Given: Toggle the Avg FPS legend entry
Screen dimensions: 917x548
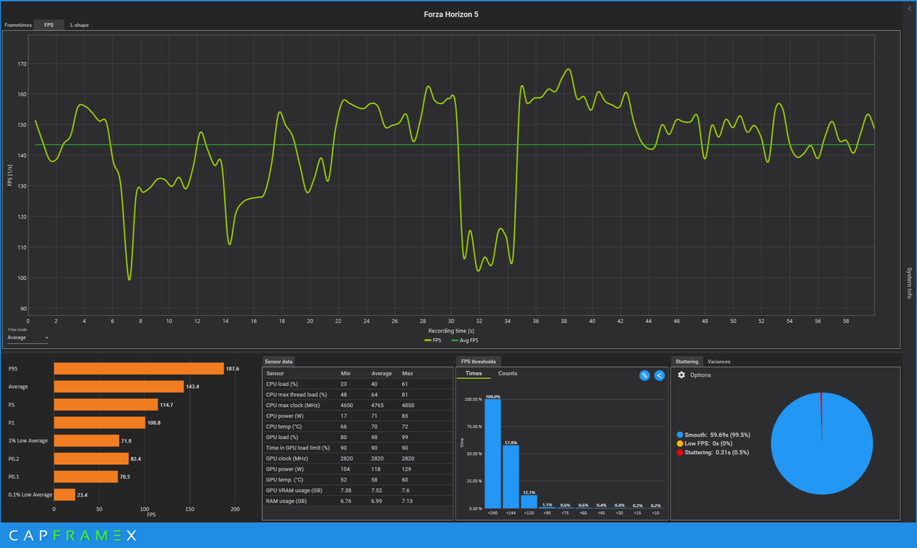Looking at the screenshot, I should (x=464, y=340).
